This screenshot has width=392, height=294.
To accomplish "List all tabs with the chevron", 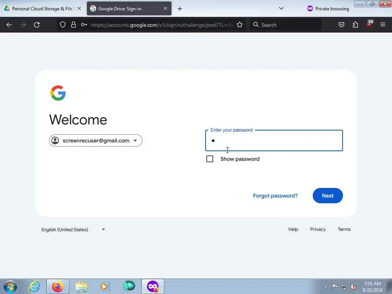I will point(281,8).
